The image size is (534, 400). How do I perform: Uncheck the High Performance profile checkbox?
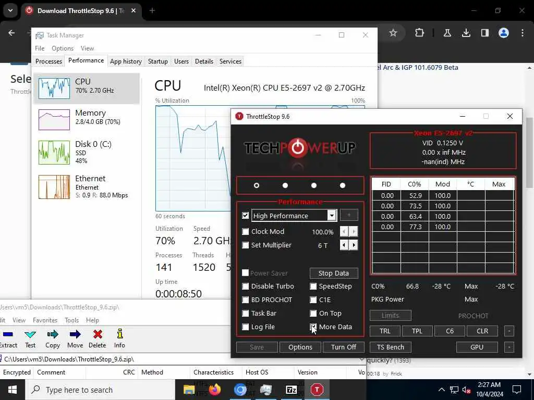tap(245, 216)
